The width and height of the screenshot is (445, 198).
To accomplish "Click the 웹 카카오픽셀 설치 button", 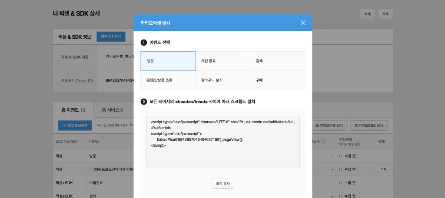I will (x=329, y=125).
